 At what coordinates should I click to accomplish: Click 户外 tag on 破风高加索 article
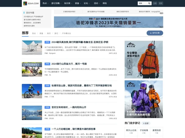47,42
